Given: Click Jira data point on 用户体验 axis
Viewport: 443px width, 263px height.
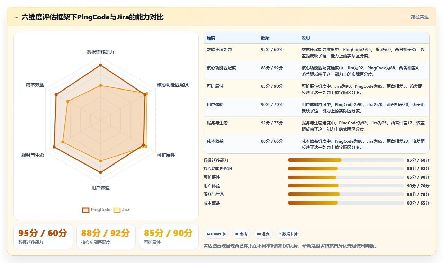Looking at the screenshot, I should pos(100,161).
